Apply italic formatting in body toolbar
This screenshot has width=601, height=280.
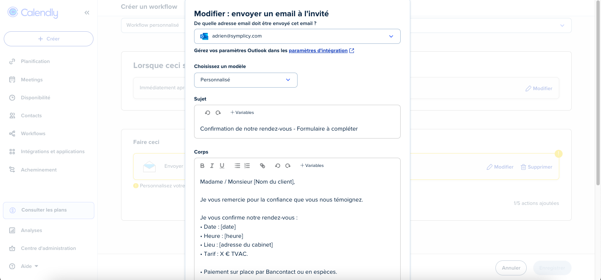point(212,166)
